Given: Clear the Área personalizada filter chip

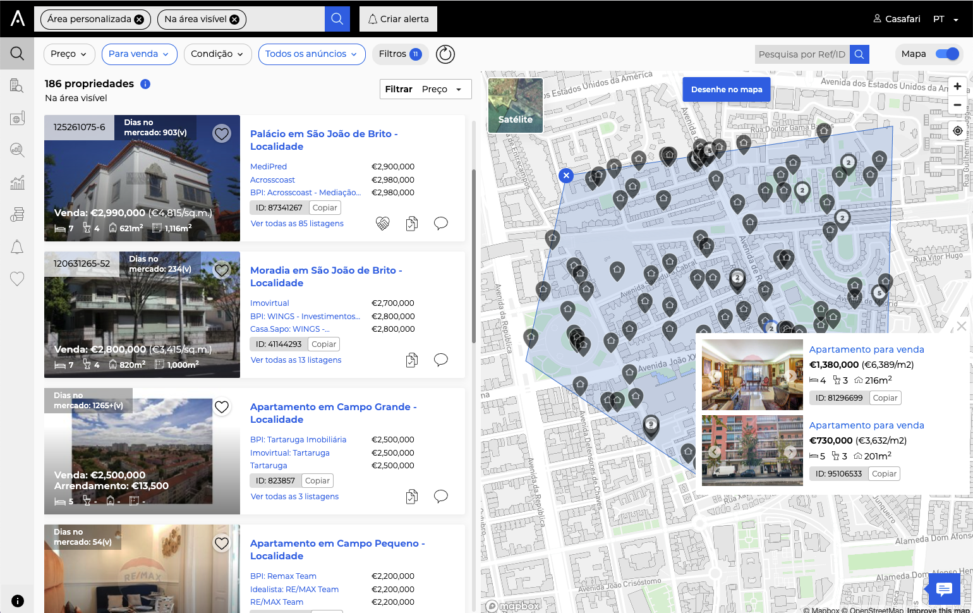Looking at the screenshot, I should pos(139,19).
